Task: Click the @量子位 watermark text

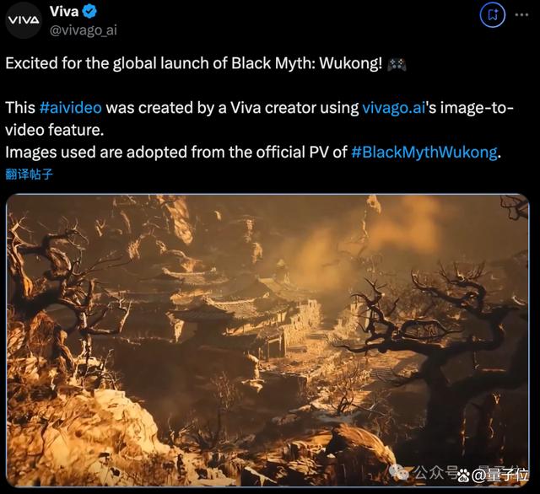Action: click(x=499, y=475)
